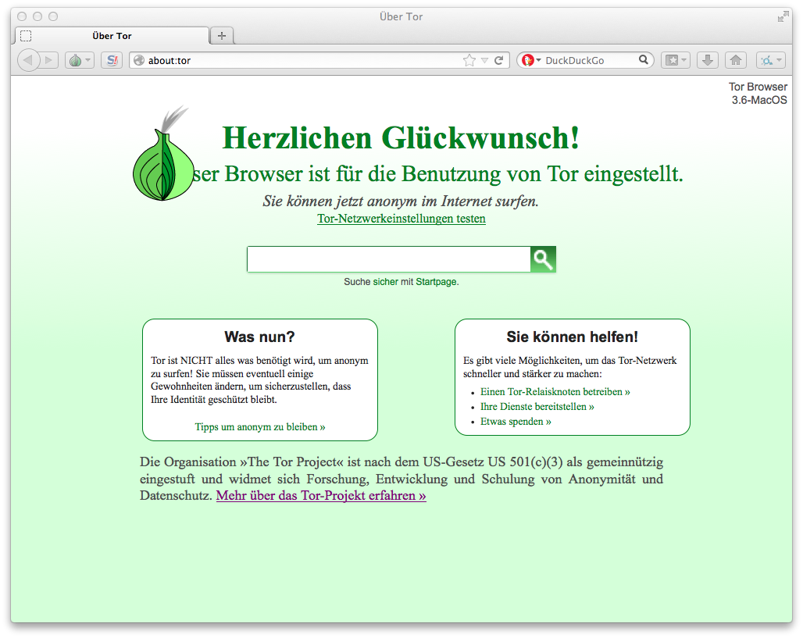Viewport: 803px width, 638px height.
Task: Open 'Tipps um anonym zu bleiben' link
Action: [x=260, y=427]
